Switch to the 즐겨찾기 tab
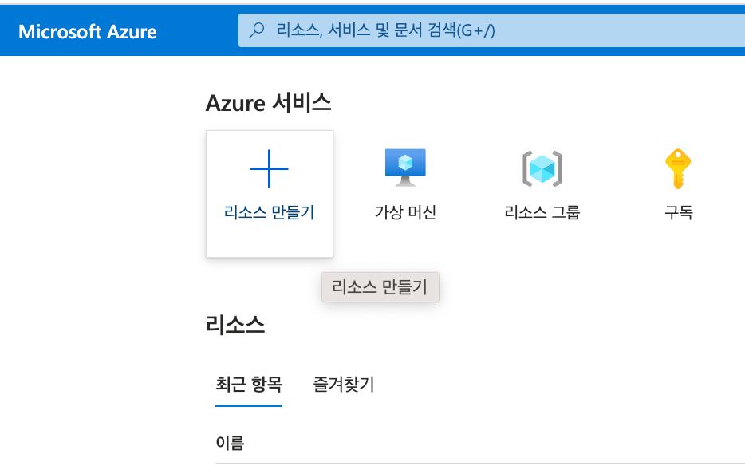The image size is (745, 466). coord(344,385)
